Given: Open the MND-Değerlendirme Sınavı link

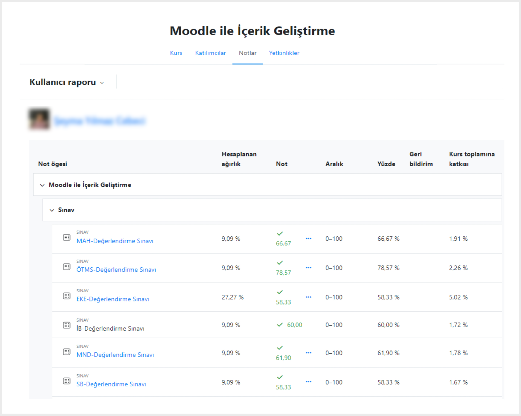Looking at the screenshot, I should tap(115, 355).
